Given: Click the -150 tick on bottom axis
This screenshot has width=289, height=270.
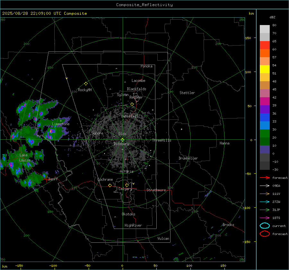Looking at the screenshot, I should coord(19,266).
